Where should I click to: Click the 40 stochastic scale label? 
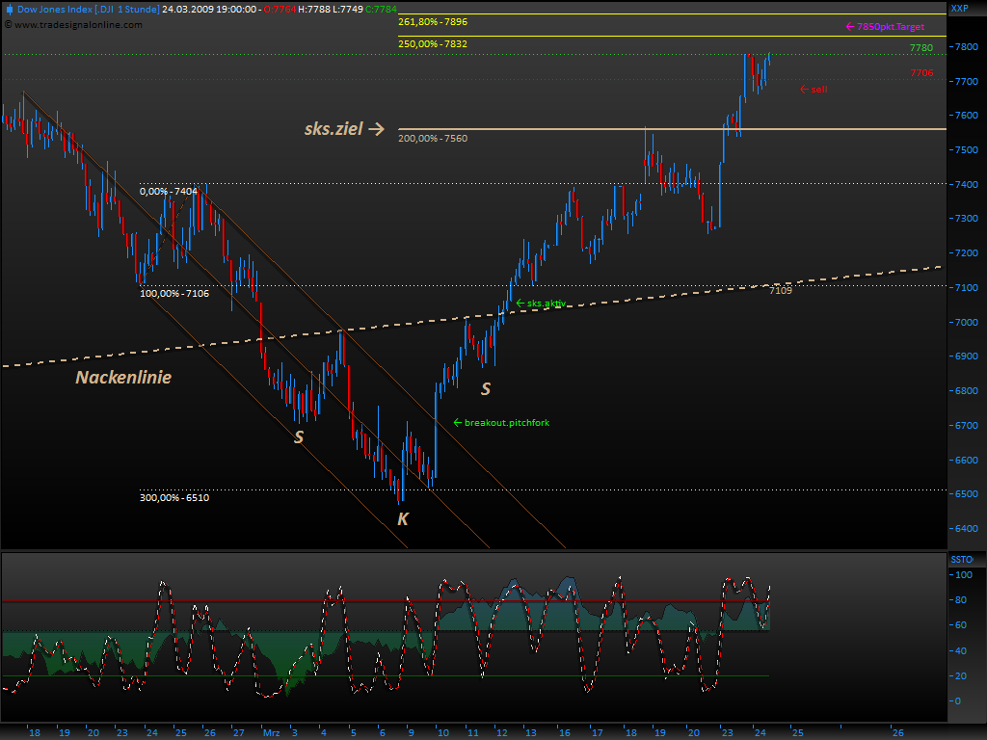click(961, 650)
